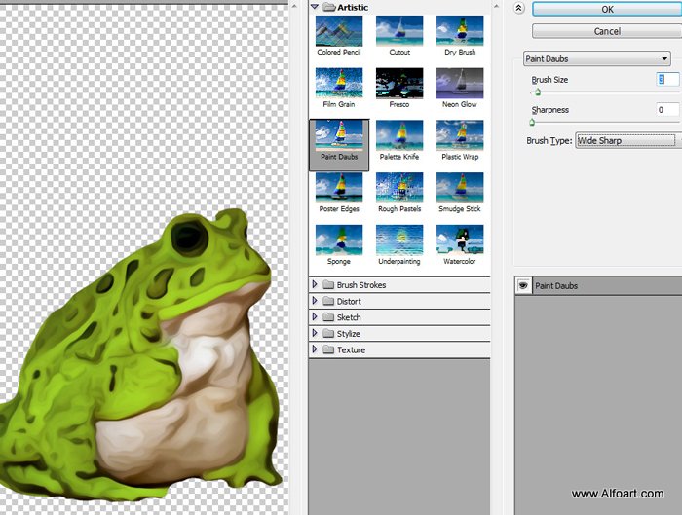Select the Film Grain filter
682x515 pixels.
click(x=339, y=84)
